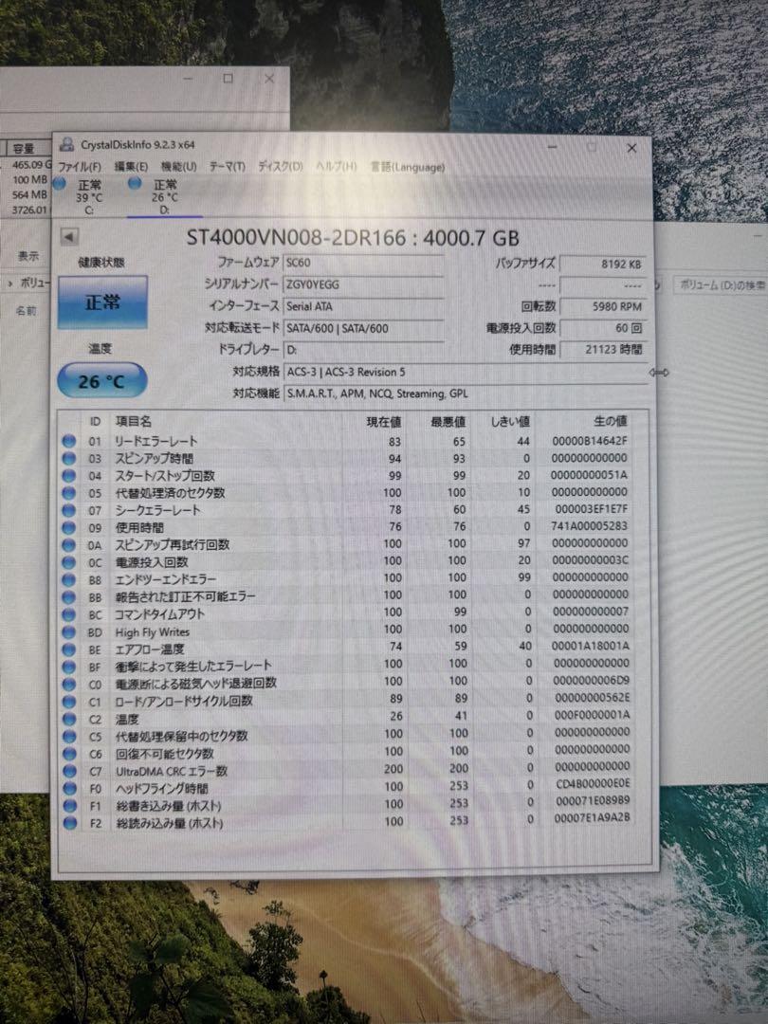
Task: Click status icon for BD High Fly Writes
Action: coord(68,631)
